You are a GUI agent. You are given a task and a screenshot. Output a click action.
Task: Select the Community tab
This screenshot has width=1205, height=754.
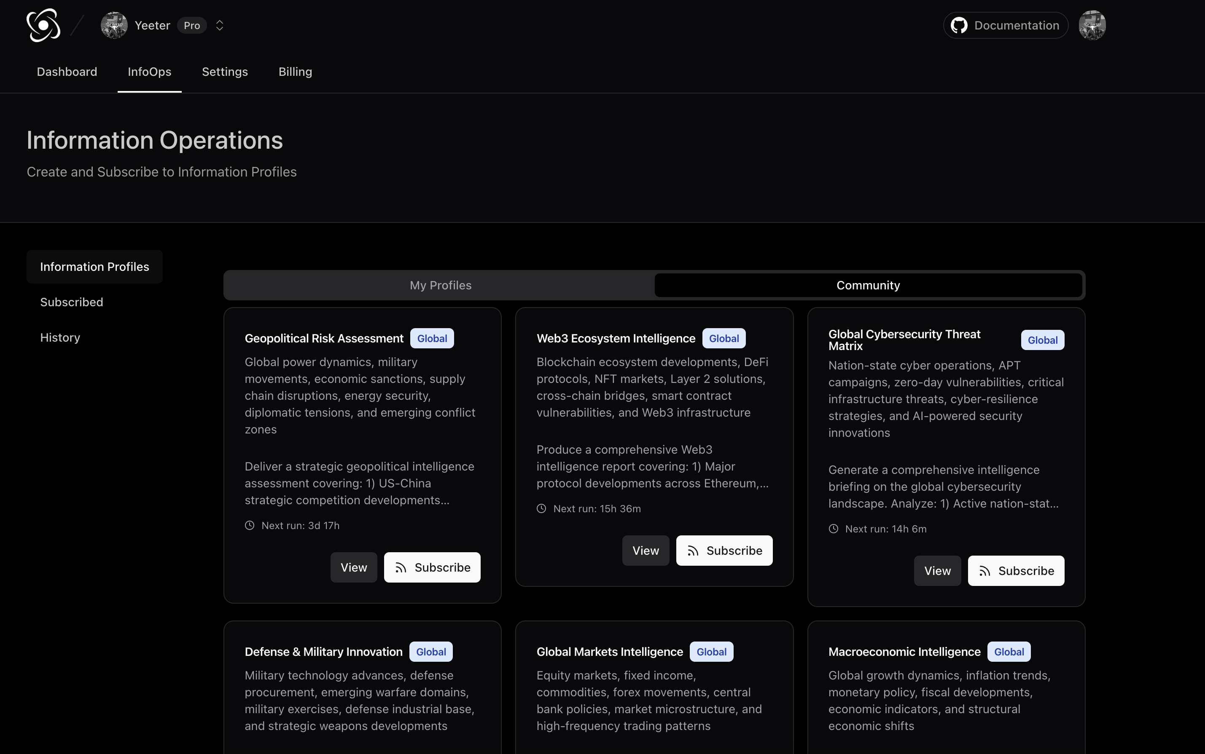click(868, 285)
